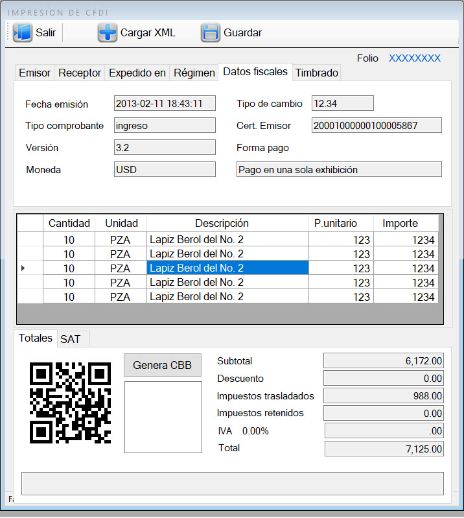Viewport: 464px width, 518px height.
Task: Select the Totales tab
Action: (x=36, y=338)
